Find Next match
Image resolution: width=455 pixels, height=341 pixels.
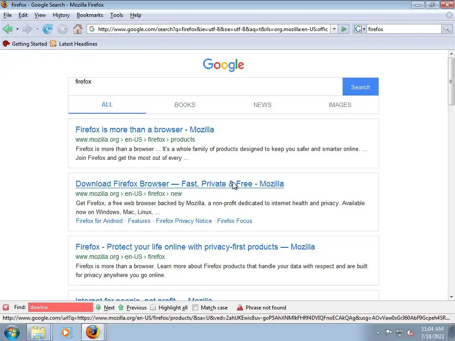coord(105,308)
